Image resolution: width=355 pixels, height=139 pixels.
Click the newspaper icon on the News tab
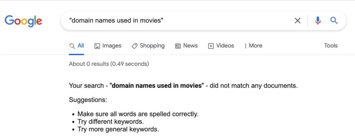pos(178,46)
